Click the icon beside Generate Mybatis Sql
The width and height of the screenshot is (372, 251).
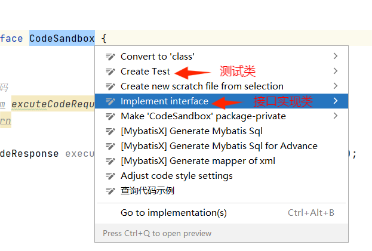110,131
